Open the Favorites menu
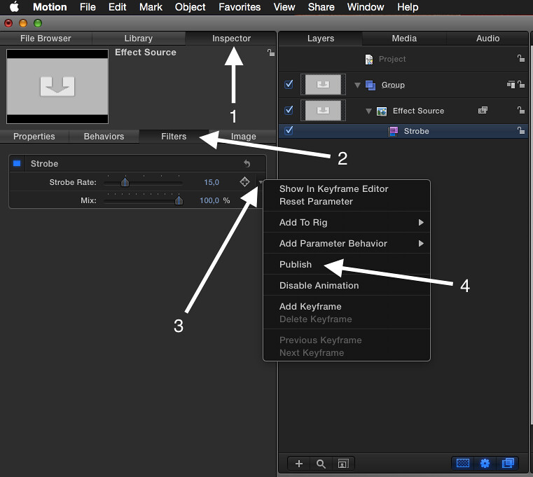The width and height of the screenshot is (533, 477). coord(240,7)
